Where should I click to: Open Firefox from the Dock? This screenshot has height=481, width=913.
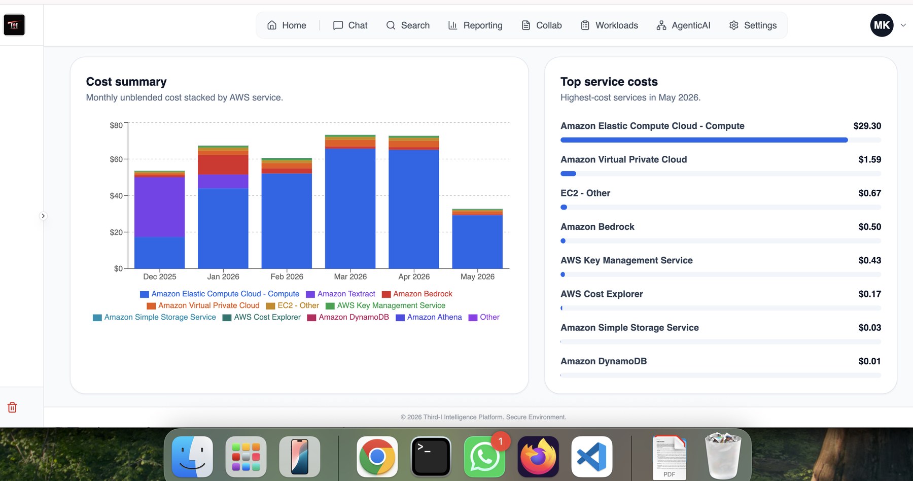[538, 457]
